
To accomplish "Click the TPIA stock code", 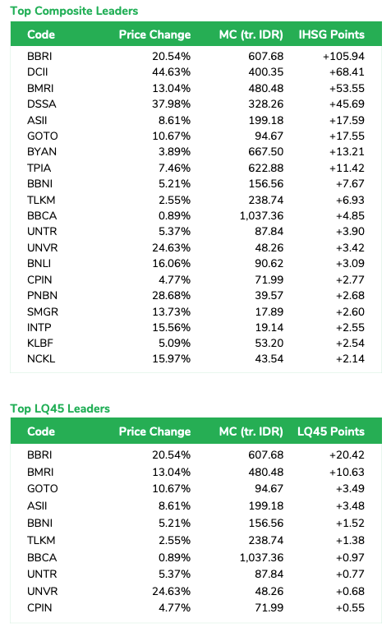I will (39, 168).
